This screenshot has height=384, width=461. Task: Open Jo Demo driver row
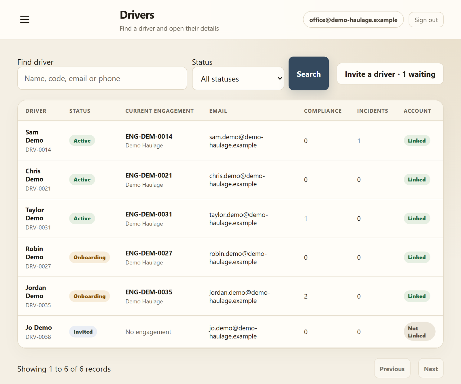click(x=231, y=332)
